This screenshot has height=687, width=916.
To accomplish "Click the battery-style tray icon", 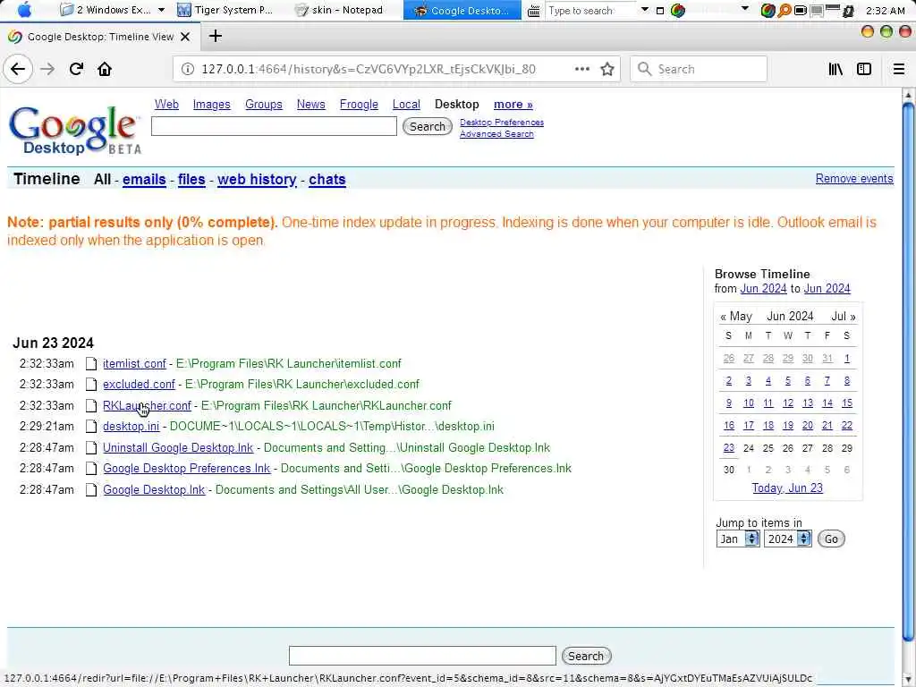I will 801,11.
